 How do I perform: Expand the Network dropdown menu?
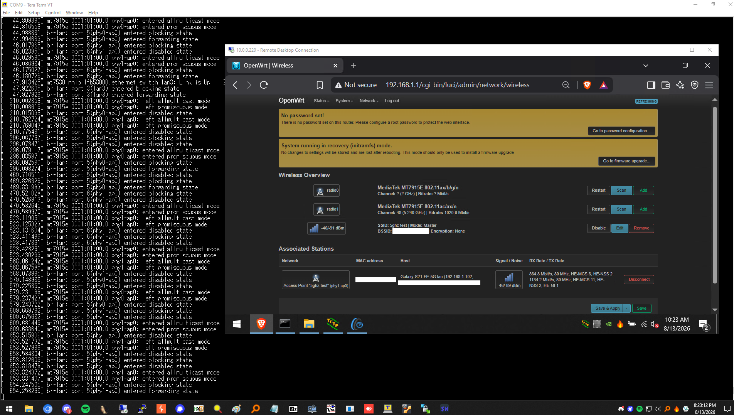369,101
